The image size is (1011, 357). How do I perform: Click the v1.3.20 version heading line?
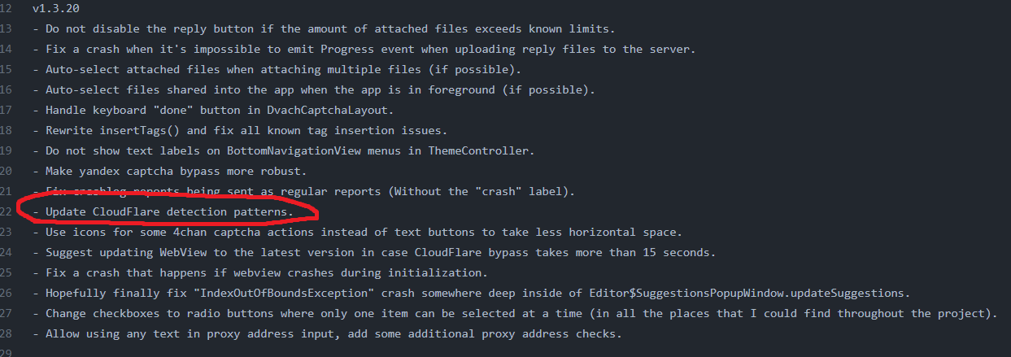point(55,8)
